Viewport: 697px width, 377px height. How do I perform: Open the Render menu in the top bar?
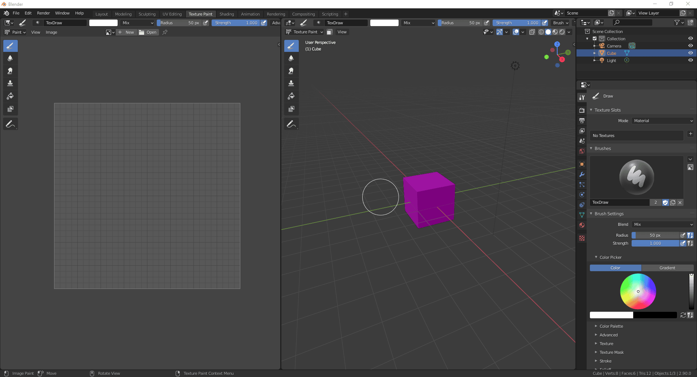point(43,13)
